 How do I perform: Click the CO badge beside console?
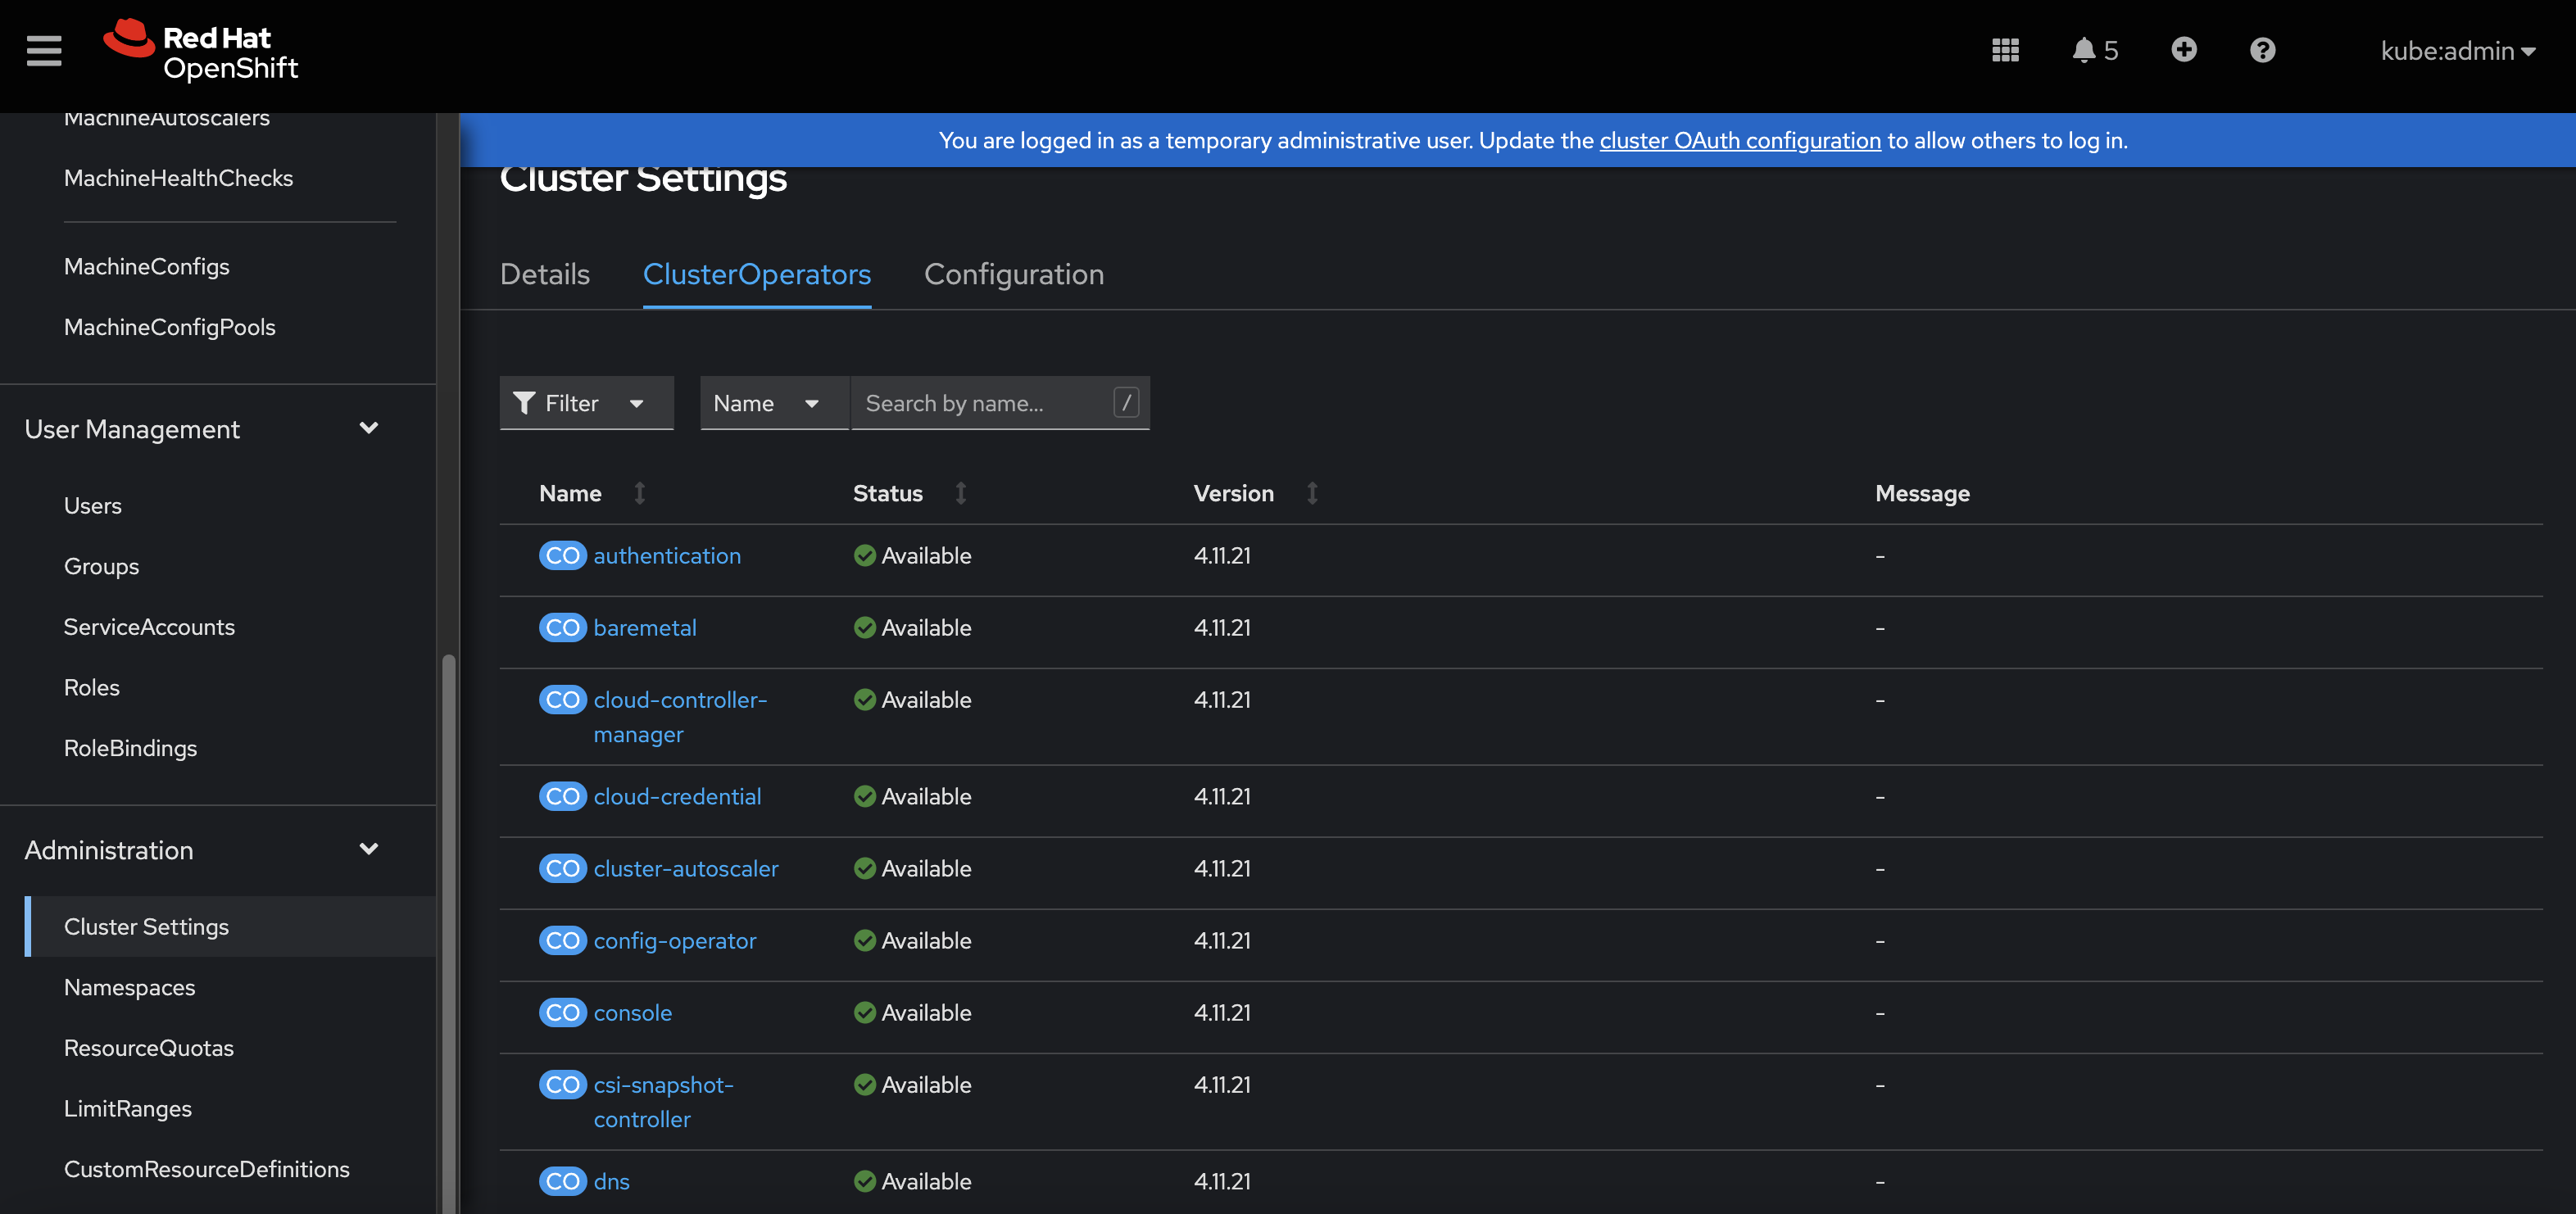pos(563,1013)
